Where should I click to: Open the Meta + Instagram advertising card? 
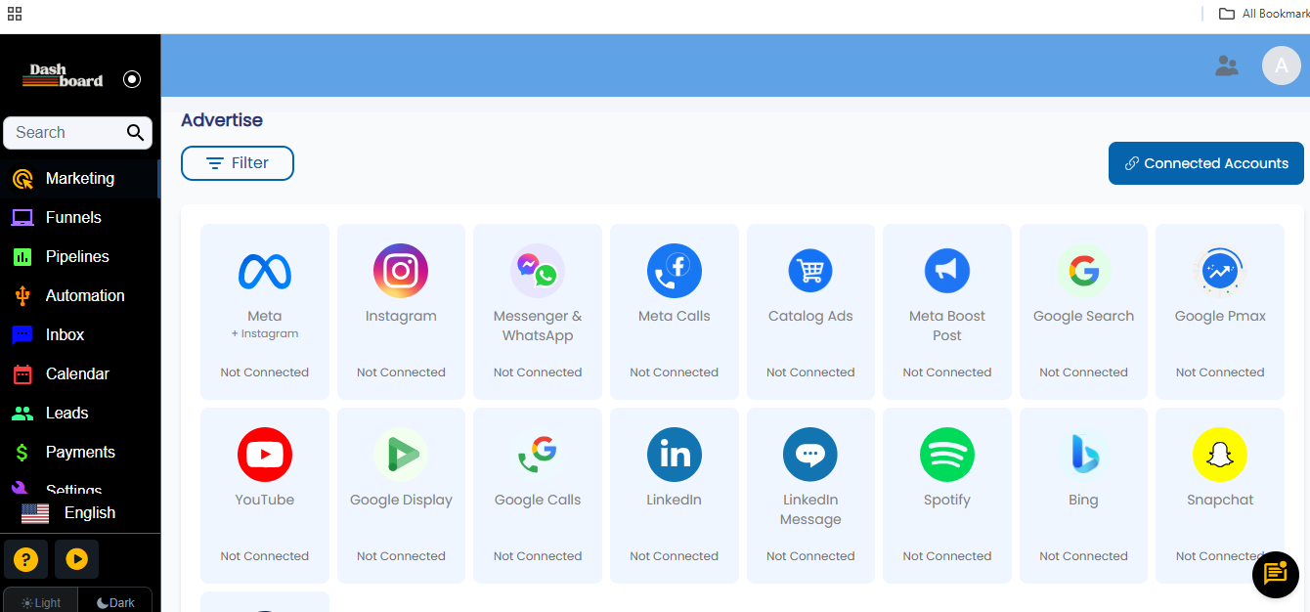click(x=264, y=312)
